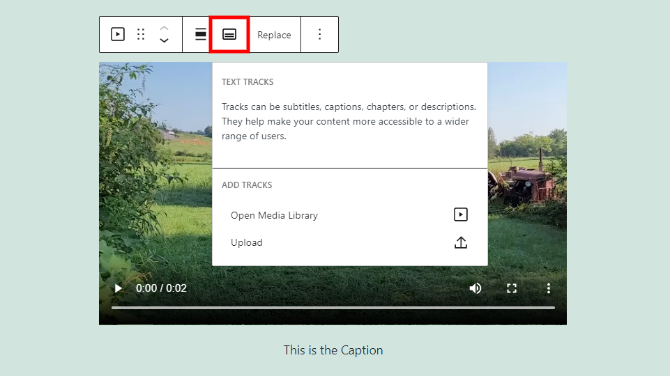
Task: Mute the video sound
Action: click(x=475, y=288)
